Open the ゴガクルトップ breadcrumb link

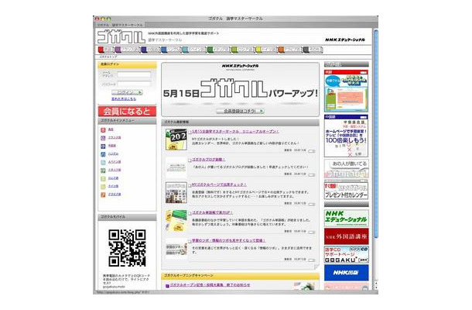[108, 57]
